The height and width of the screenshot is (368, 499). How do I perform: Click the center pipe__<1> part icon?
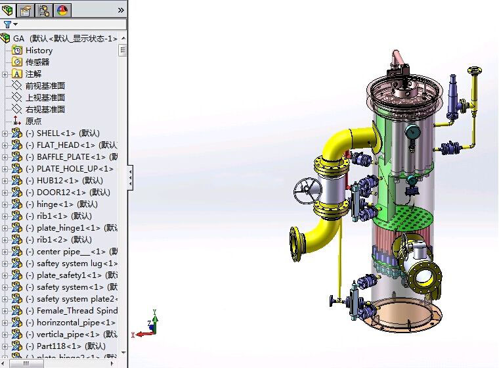pos(16,252)
